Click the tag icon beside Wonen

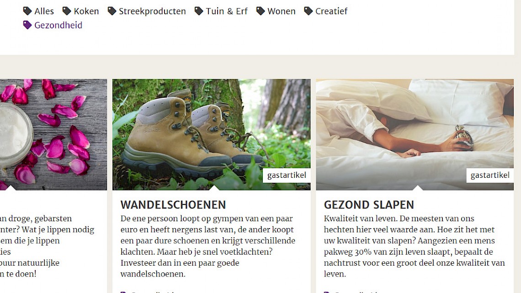[260, 11]
